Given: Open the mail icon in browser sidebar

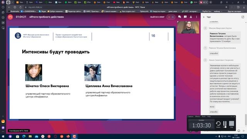Looking at the screenshot, I should 3,121.
